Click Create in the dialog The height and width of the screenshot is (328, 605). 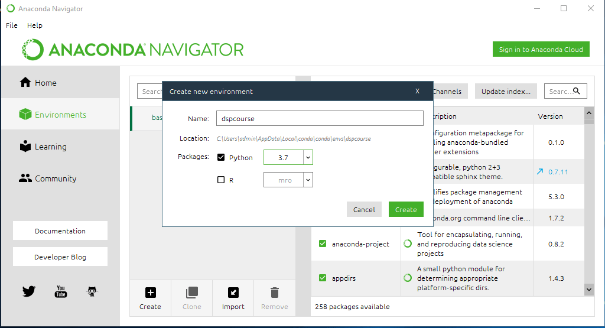[406, 209]
